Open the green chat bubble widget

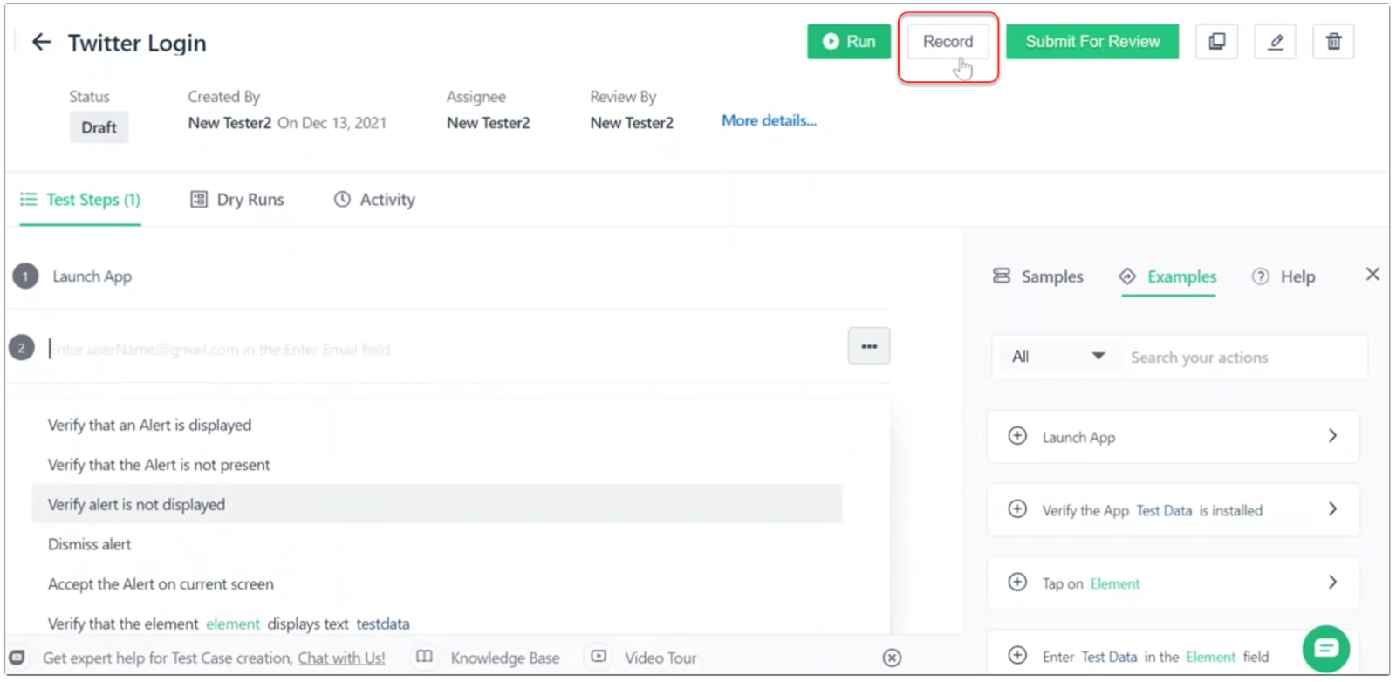click(x=1326, y=648)
